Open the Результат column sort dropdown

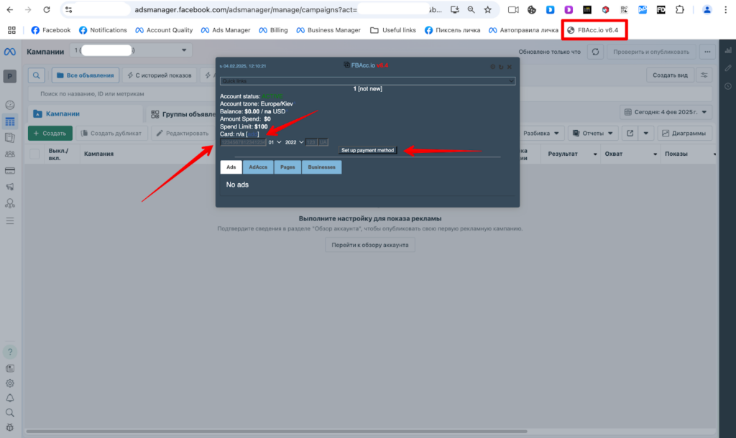(595, 154)
